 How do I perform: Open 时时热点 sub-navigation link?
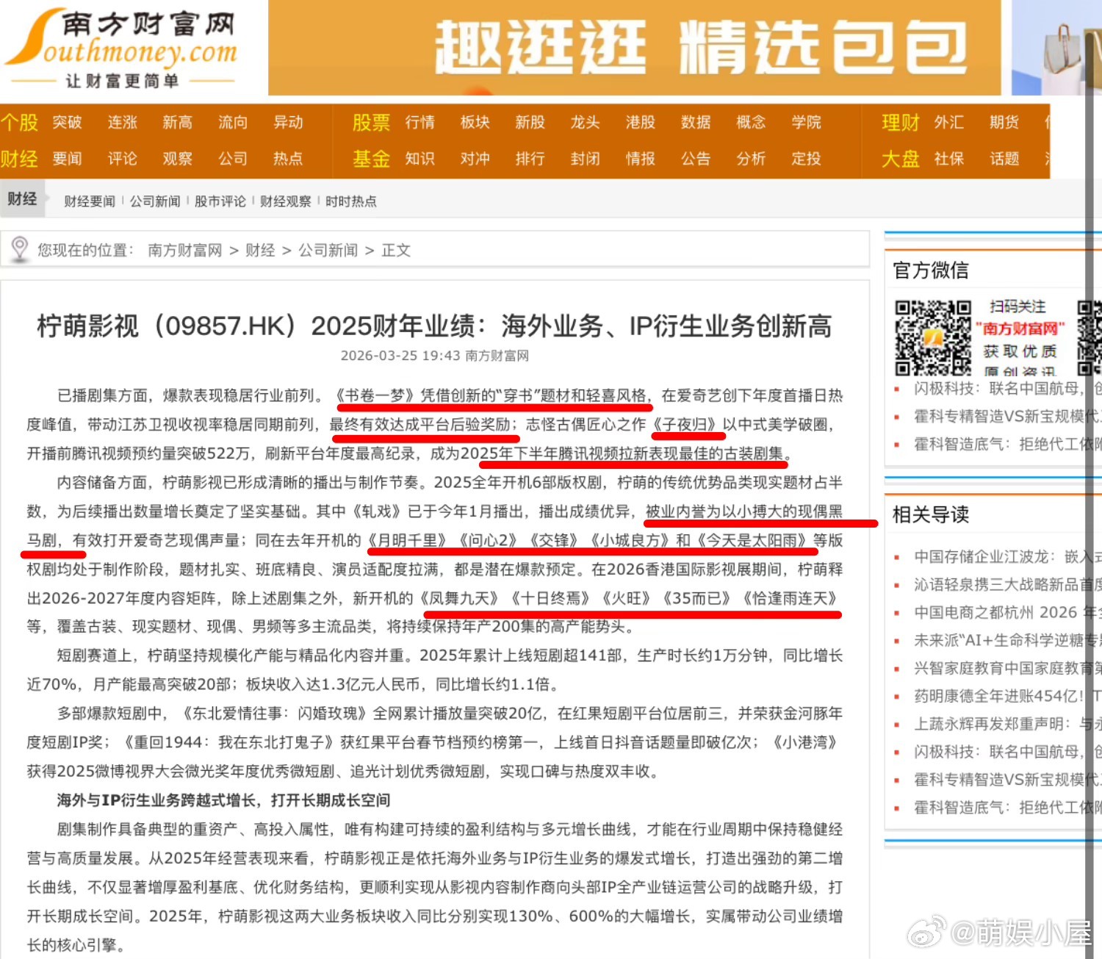point(351,201)
